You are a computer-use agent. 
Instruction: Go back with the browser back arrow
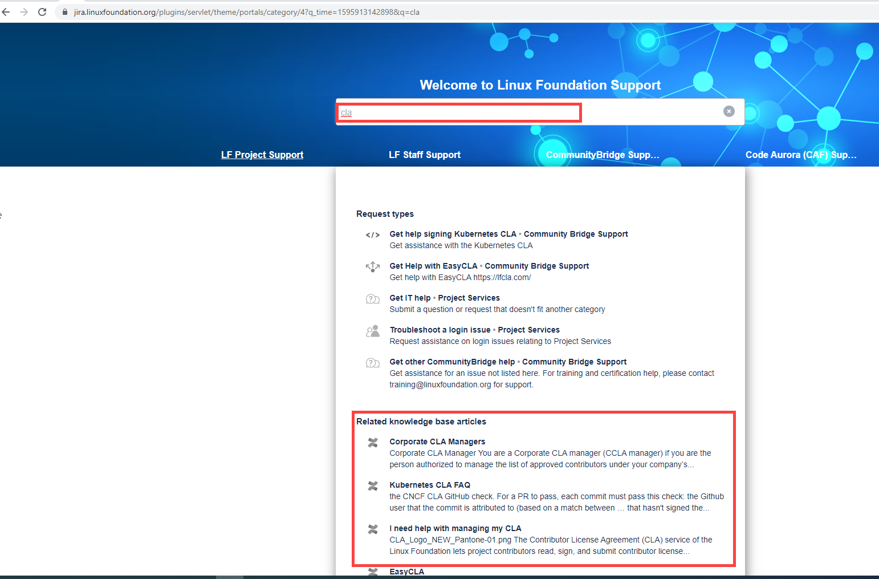coord(6,12)
